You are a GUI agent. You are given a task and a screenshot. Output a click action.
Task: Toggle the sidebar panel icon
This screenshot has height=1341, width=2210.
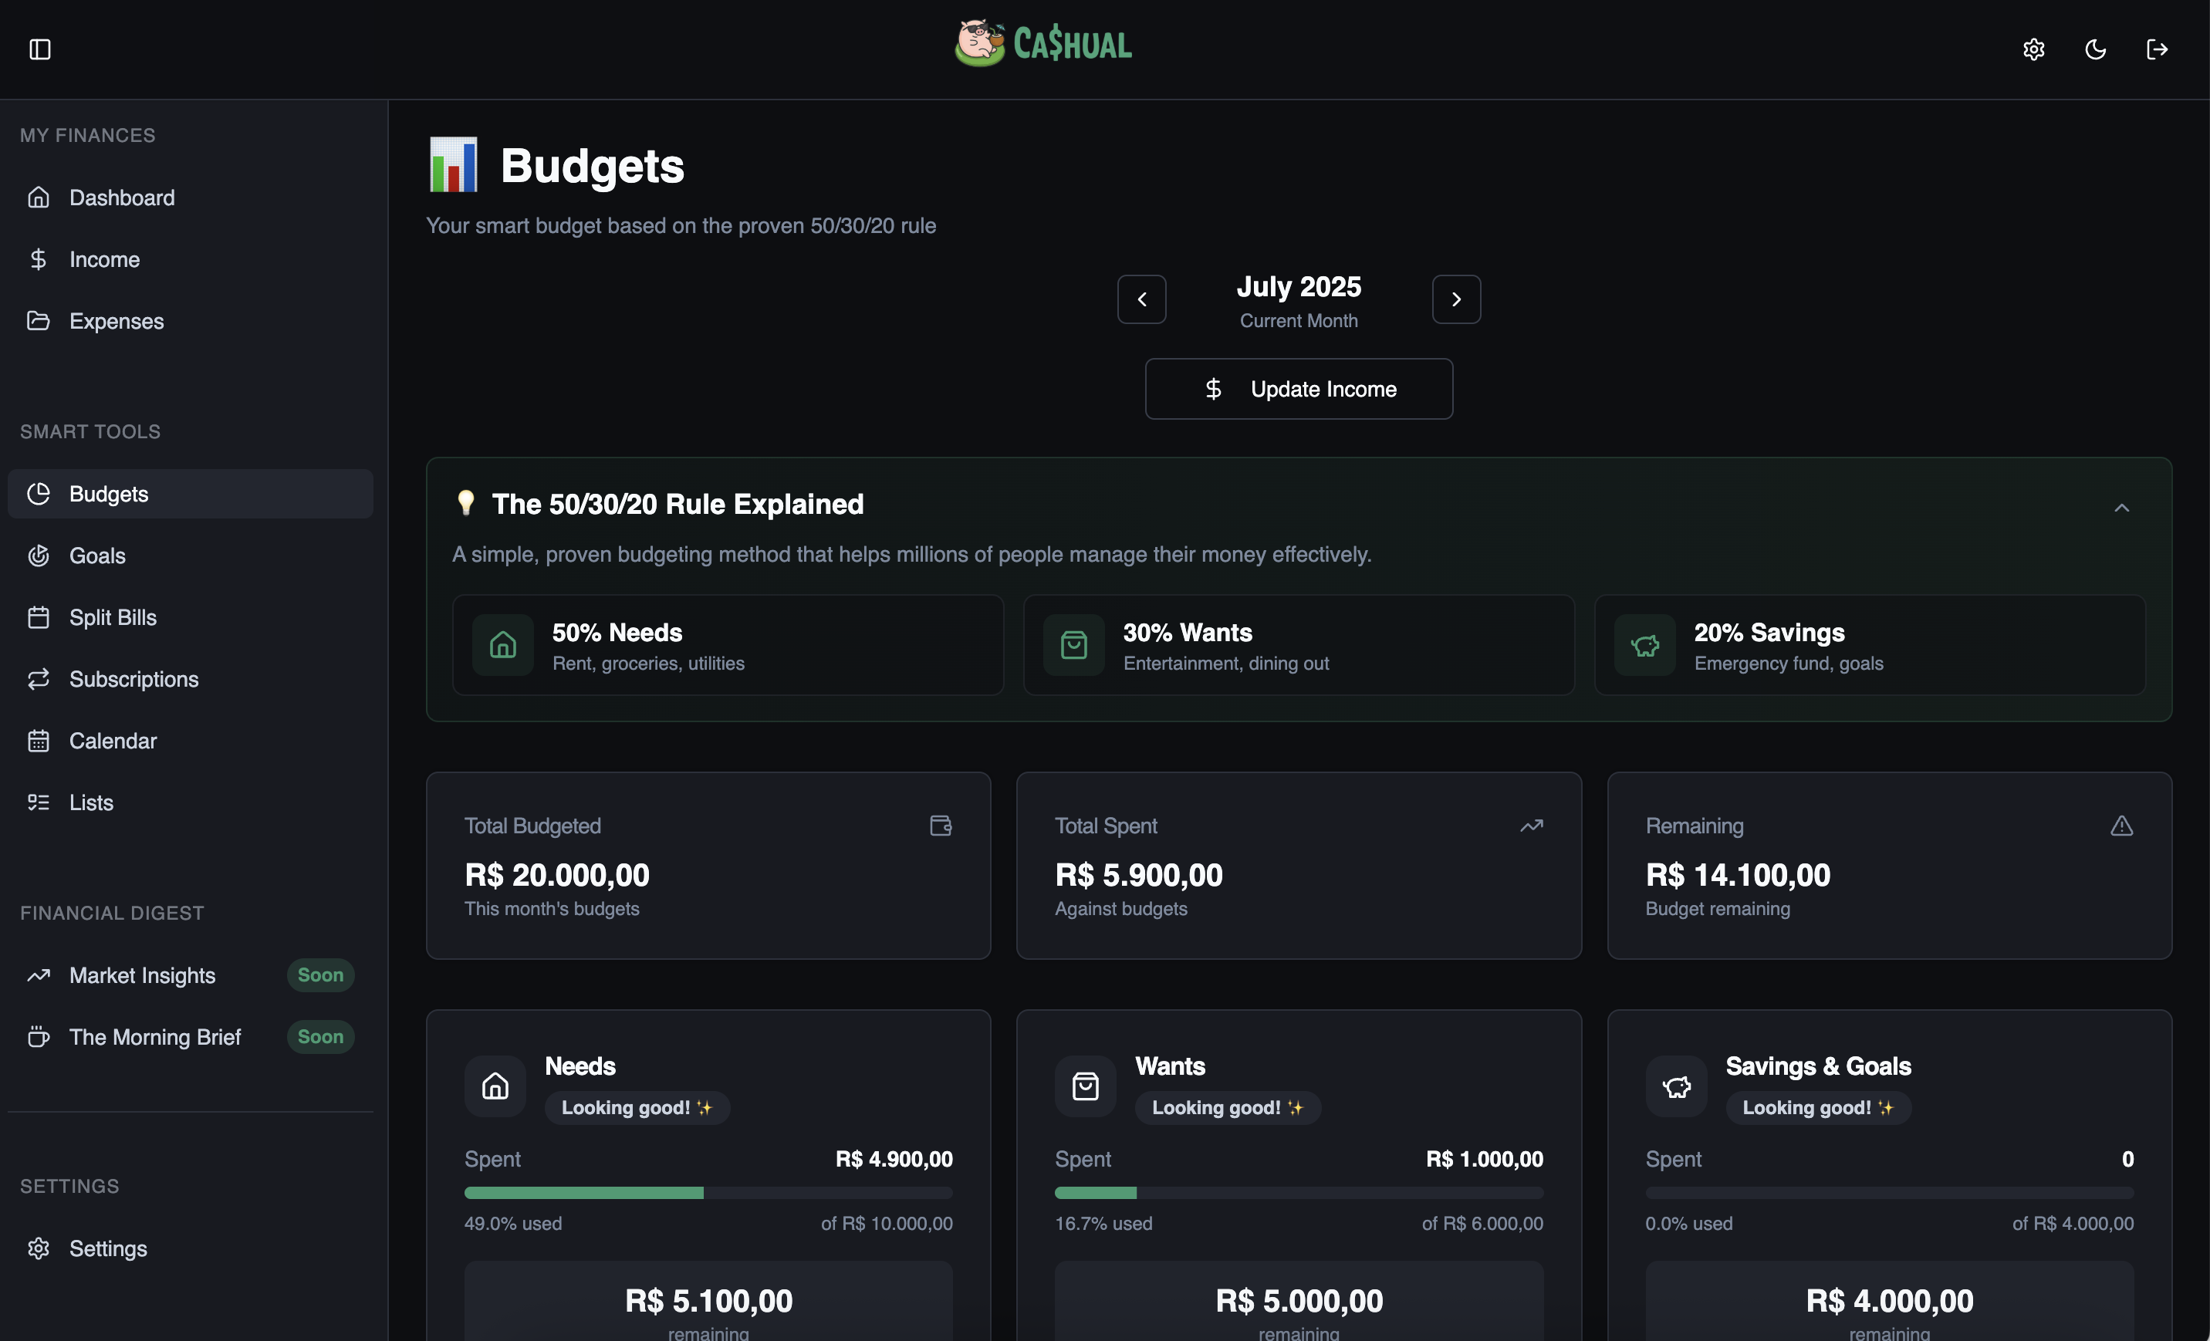39,49
